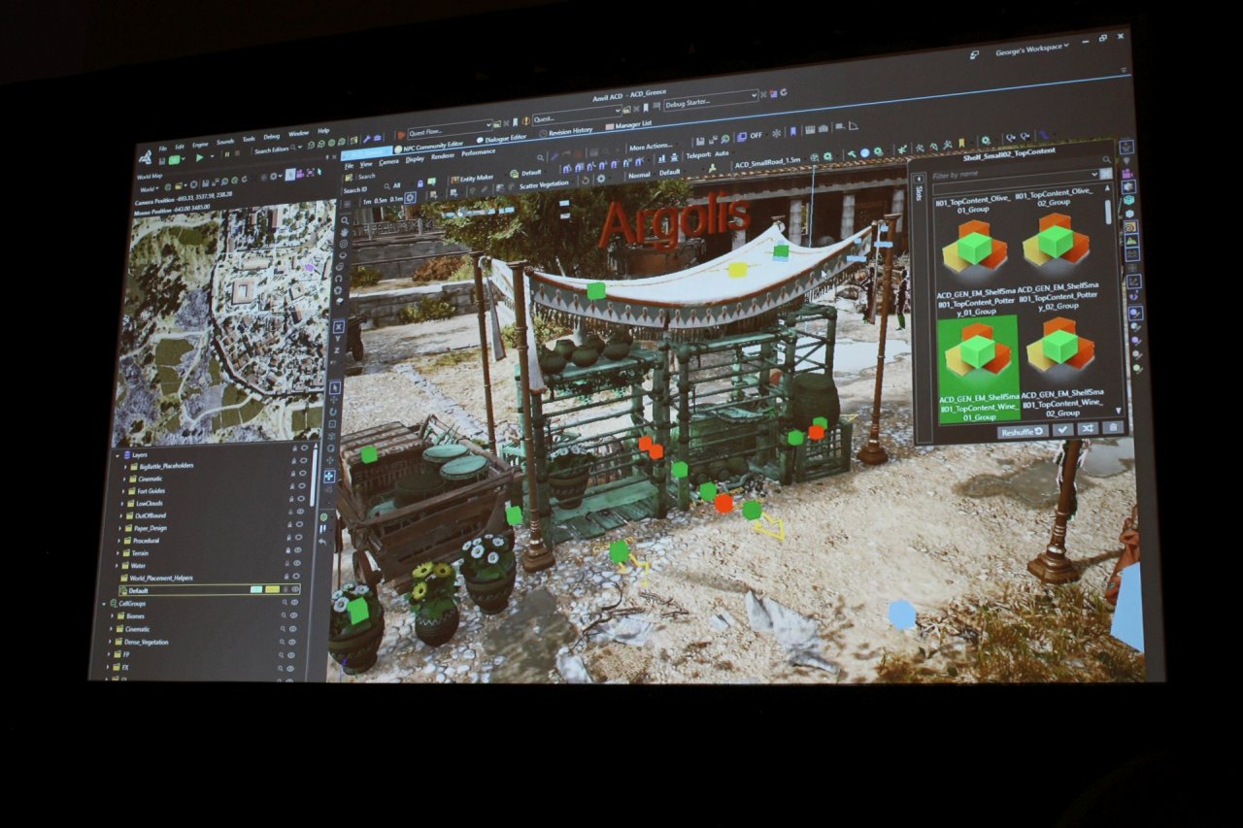1243x828 pixels.
Task: Click the Slots collapse arrow icon
Action: pos(919,179)
